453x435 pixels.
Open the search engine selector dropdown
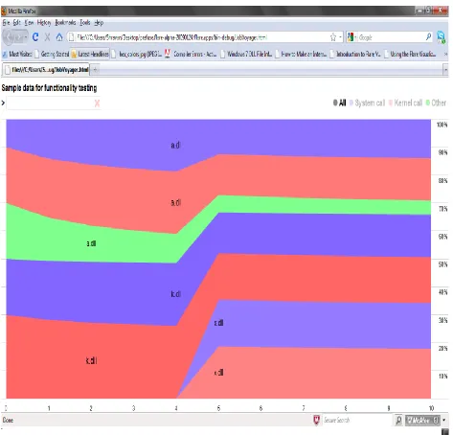351,37
